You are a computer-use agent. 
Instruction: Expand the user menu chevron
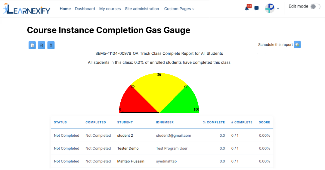278,9
